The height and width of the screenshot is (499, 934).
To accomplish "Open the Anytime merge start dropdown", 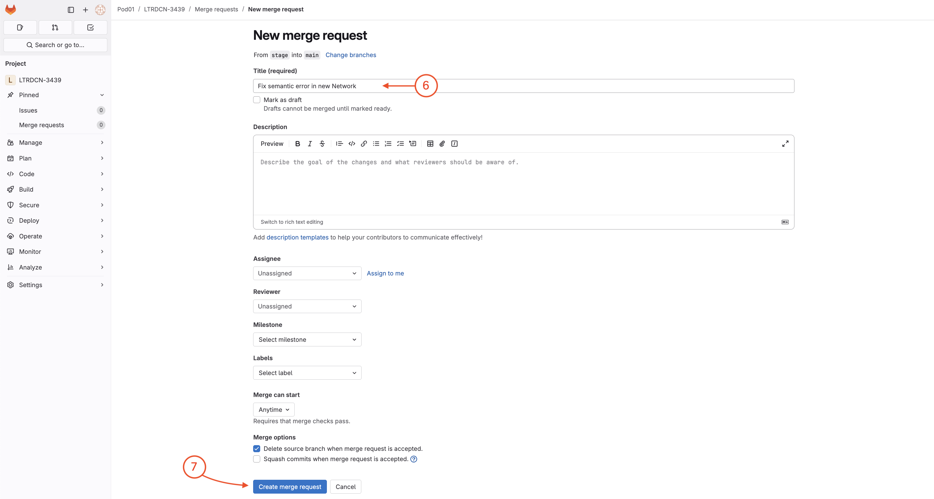I will (274, 409).
